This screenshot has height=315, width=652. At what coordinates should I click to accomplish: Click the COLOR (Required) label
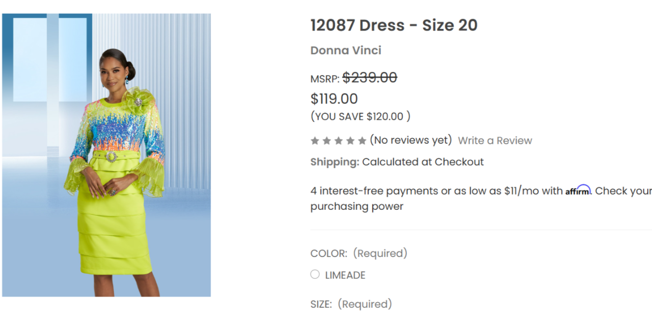(359, 253)
